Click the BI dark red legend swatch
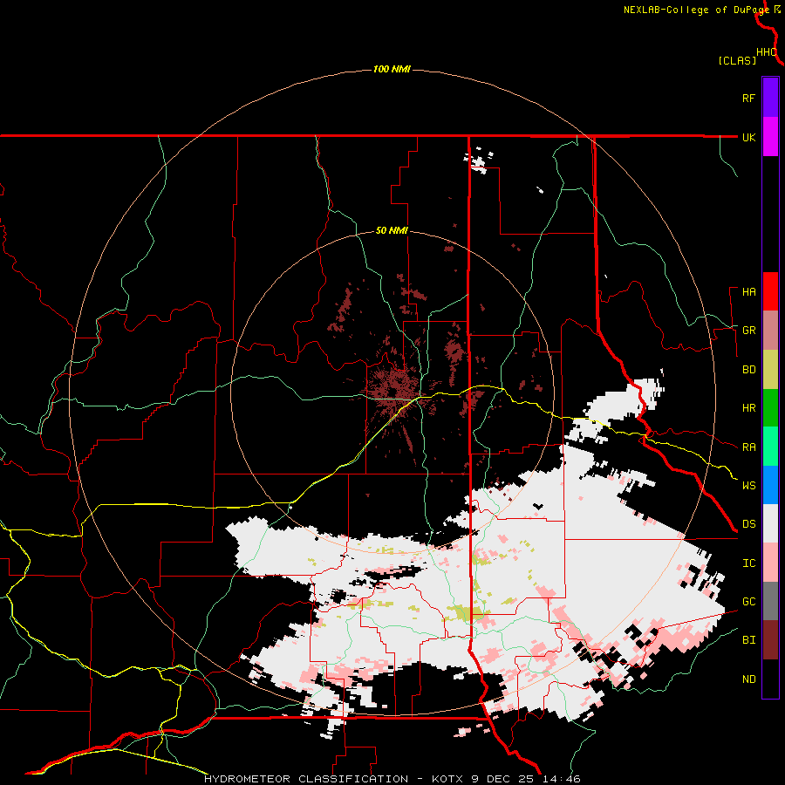Image resolution: width=785 pixels, height=785 pixels. pyautogui.click(x=770, y=640)
